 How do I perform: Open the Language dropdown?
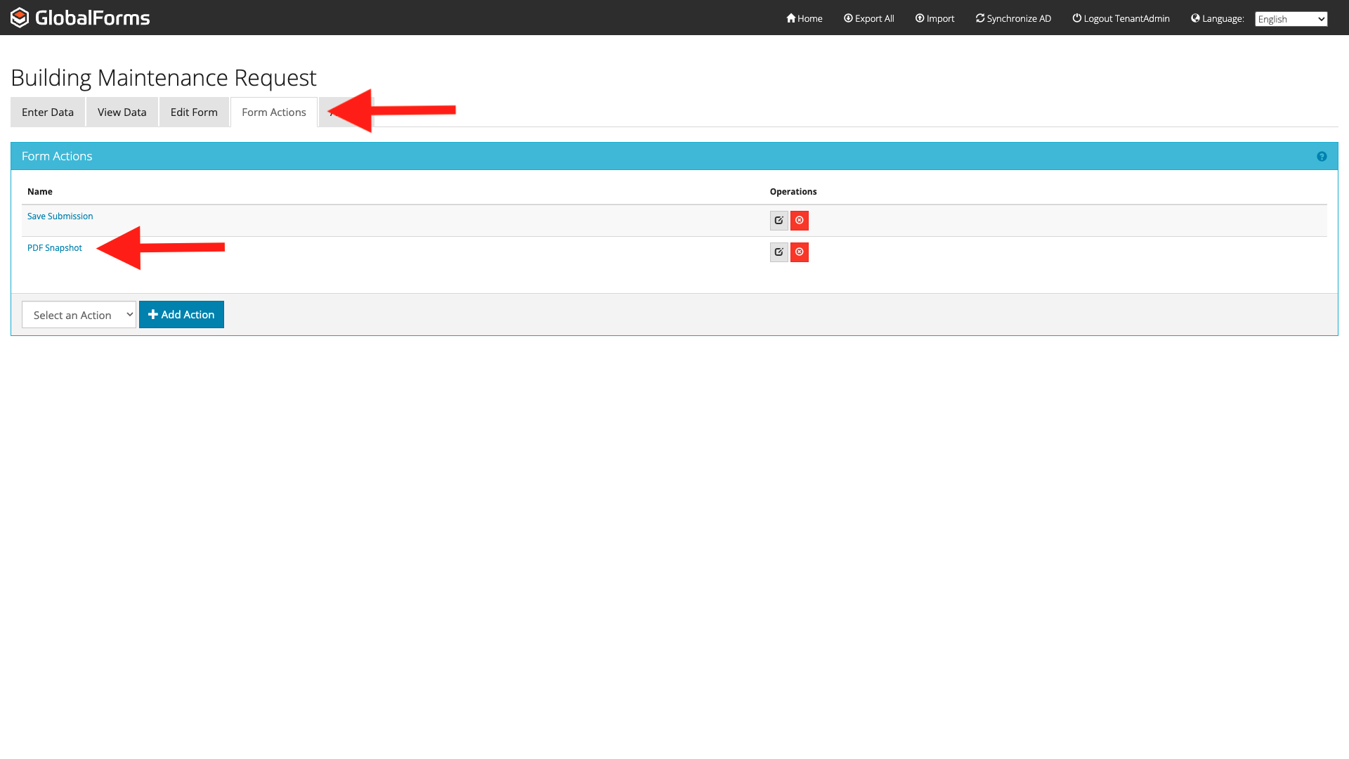coord(1291,19)
